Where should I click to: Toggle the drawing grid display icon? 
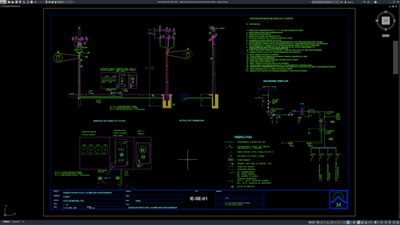(318, 222)
